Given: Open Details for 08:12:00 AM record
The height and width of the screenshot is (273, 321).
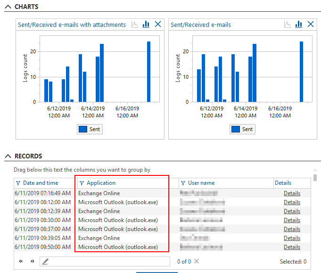Looking at the screenshot, I should click(292, 202).
